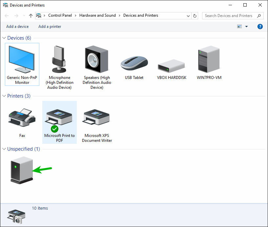Click the 10 items status text
The image size is (268, 227).
(40, 208)
